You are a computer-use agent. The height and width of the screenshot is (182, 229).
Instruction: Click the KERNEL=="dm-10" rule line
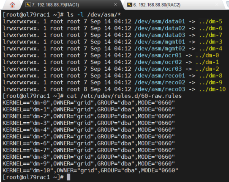(90, 170)
